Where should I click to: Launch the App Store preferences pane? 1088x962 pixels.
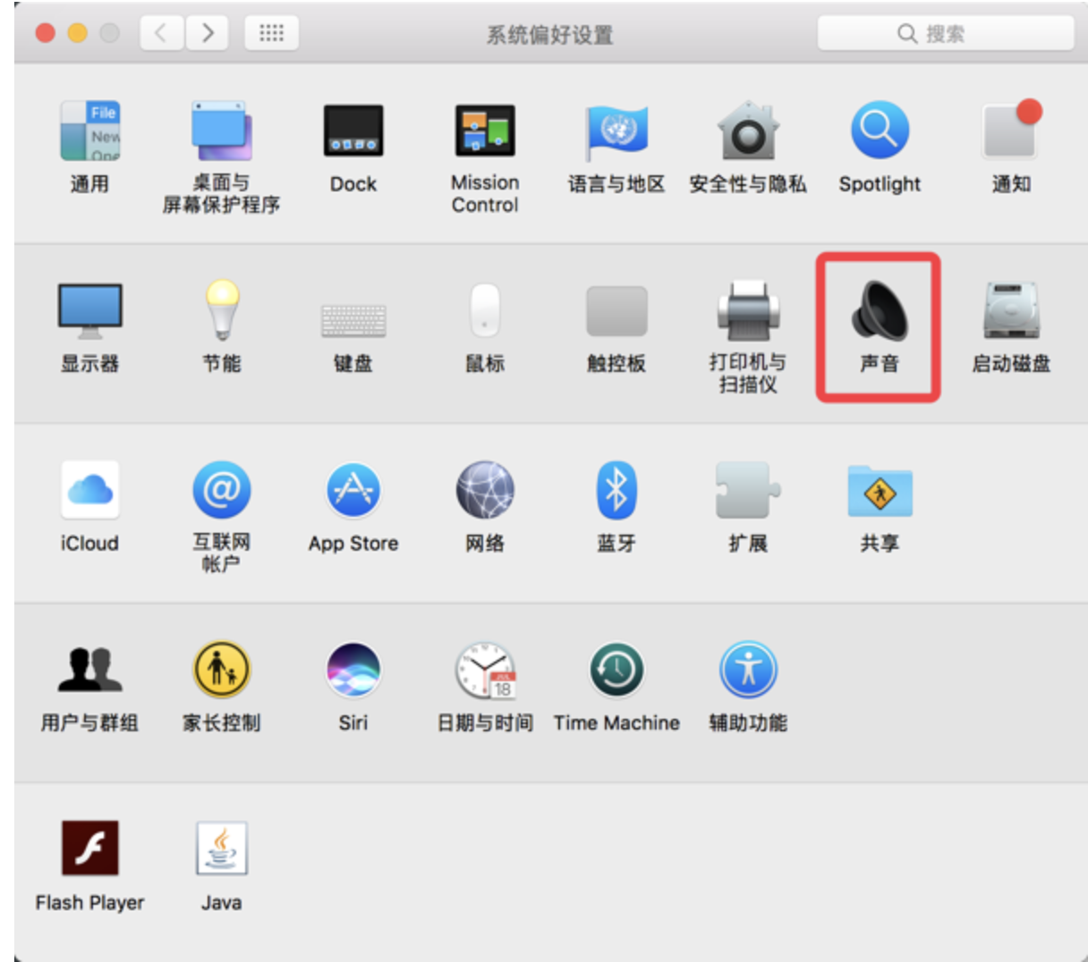point(353,491)
